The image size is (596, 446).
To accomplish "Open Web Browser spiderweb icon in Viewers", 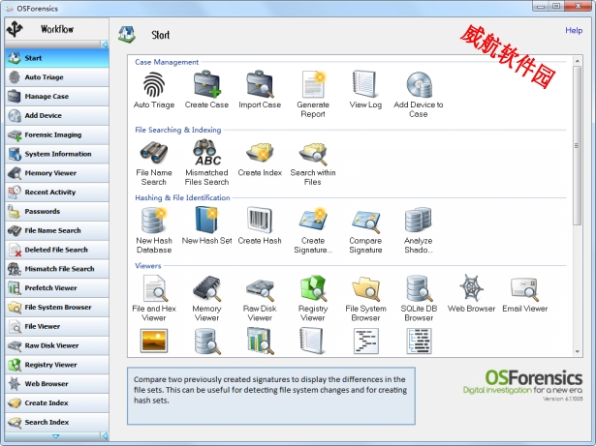I will point(471,287).
